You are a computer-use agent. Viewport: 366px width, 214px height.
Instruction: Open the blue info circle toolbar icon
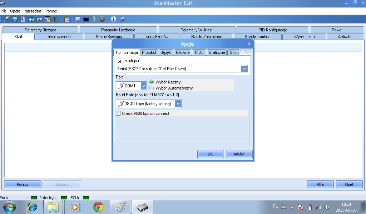click(x=113, y=19)
